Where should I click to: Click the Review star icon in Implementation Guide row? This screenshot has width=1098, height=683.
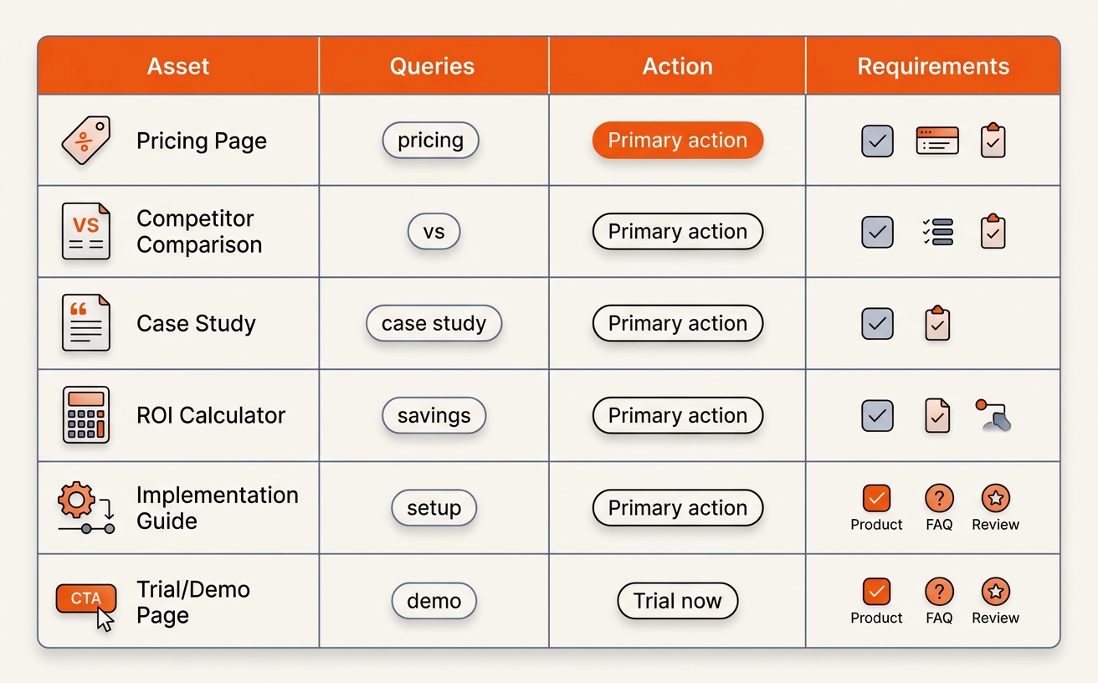click(995, 499)
